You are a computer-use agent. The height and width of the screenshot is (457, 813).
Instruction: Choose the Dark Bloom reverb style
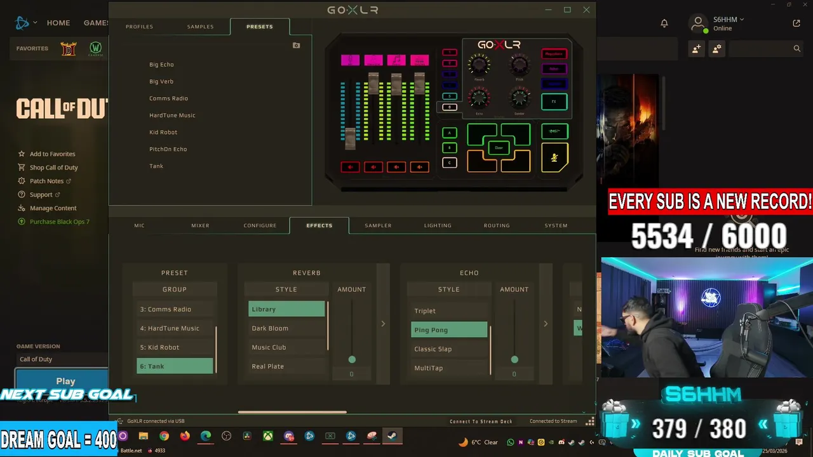tap(286, 328)
